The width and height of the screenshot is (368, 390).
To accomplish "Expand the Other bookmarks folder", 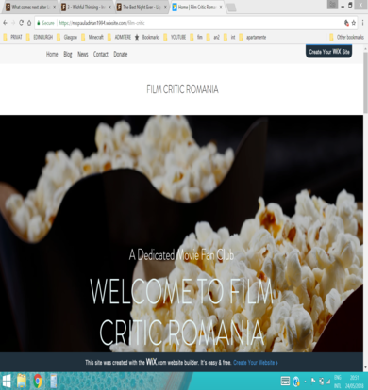I will [x=346, y=37].
